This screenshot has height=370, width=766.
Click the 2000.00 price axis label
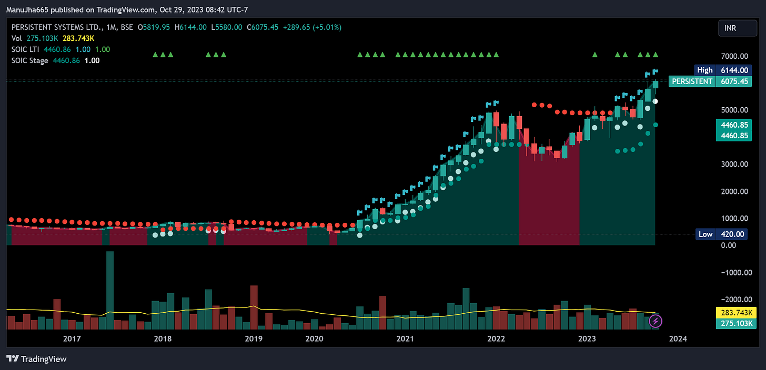tap(734, 191)
